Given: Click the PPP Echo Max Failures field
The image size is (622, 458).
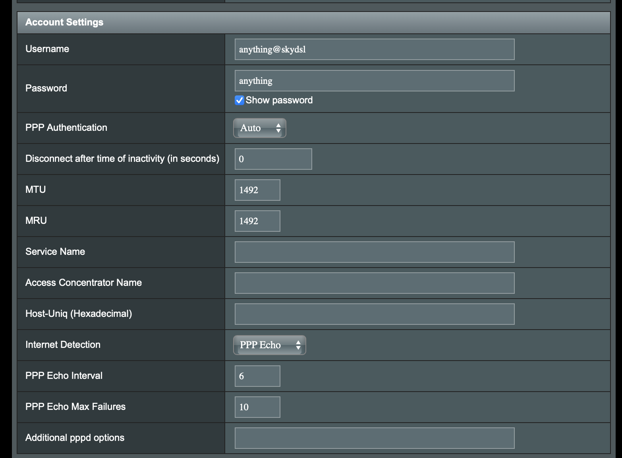Looking at the screenshot, I should coord(257,407).
